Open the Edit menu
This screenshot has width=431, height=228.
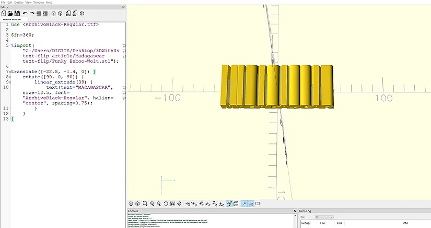10,2
